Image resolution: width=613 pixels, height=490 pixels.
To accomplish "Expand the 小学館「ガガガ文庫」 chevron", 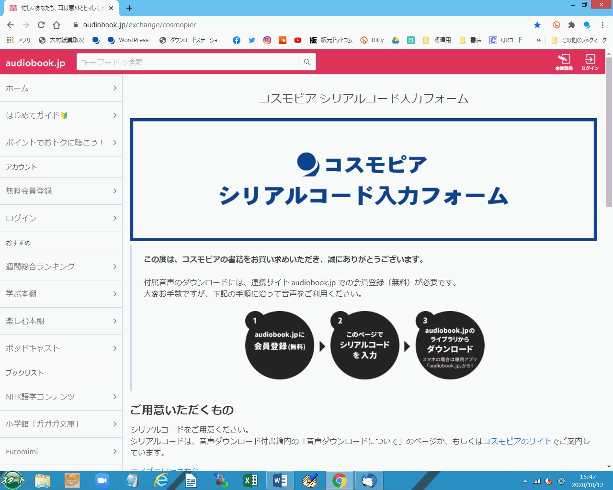I will click(x=115, y=424).
